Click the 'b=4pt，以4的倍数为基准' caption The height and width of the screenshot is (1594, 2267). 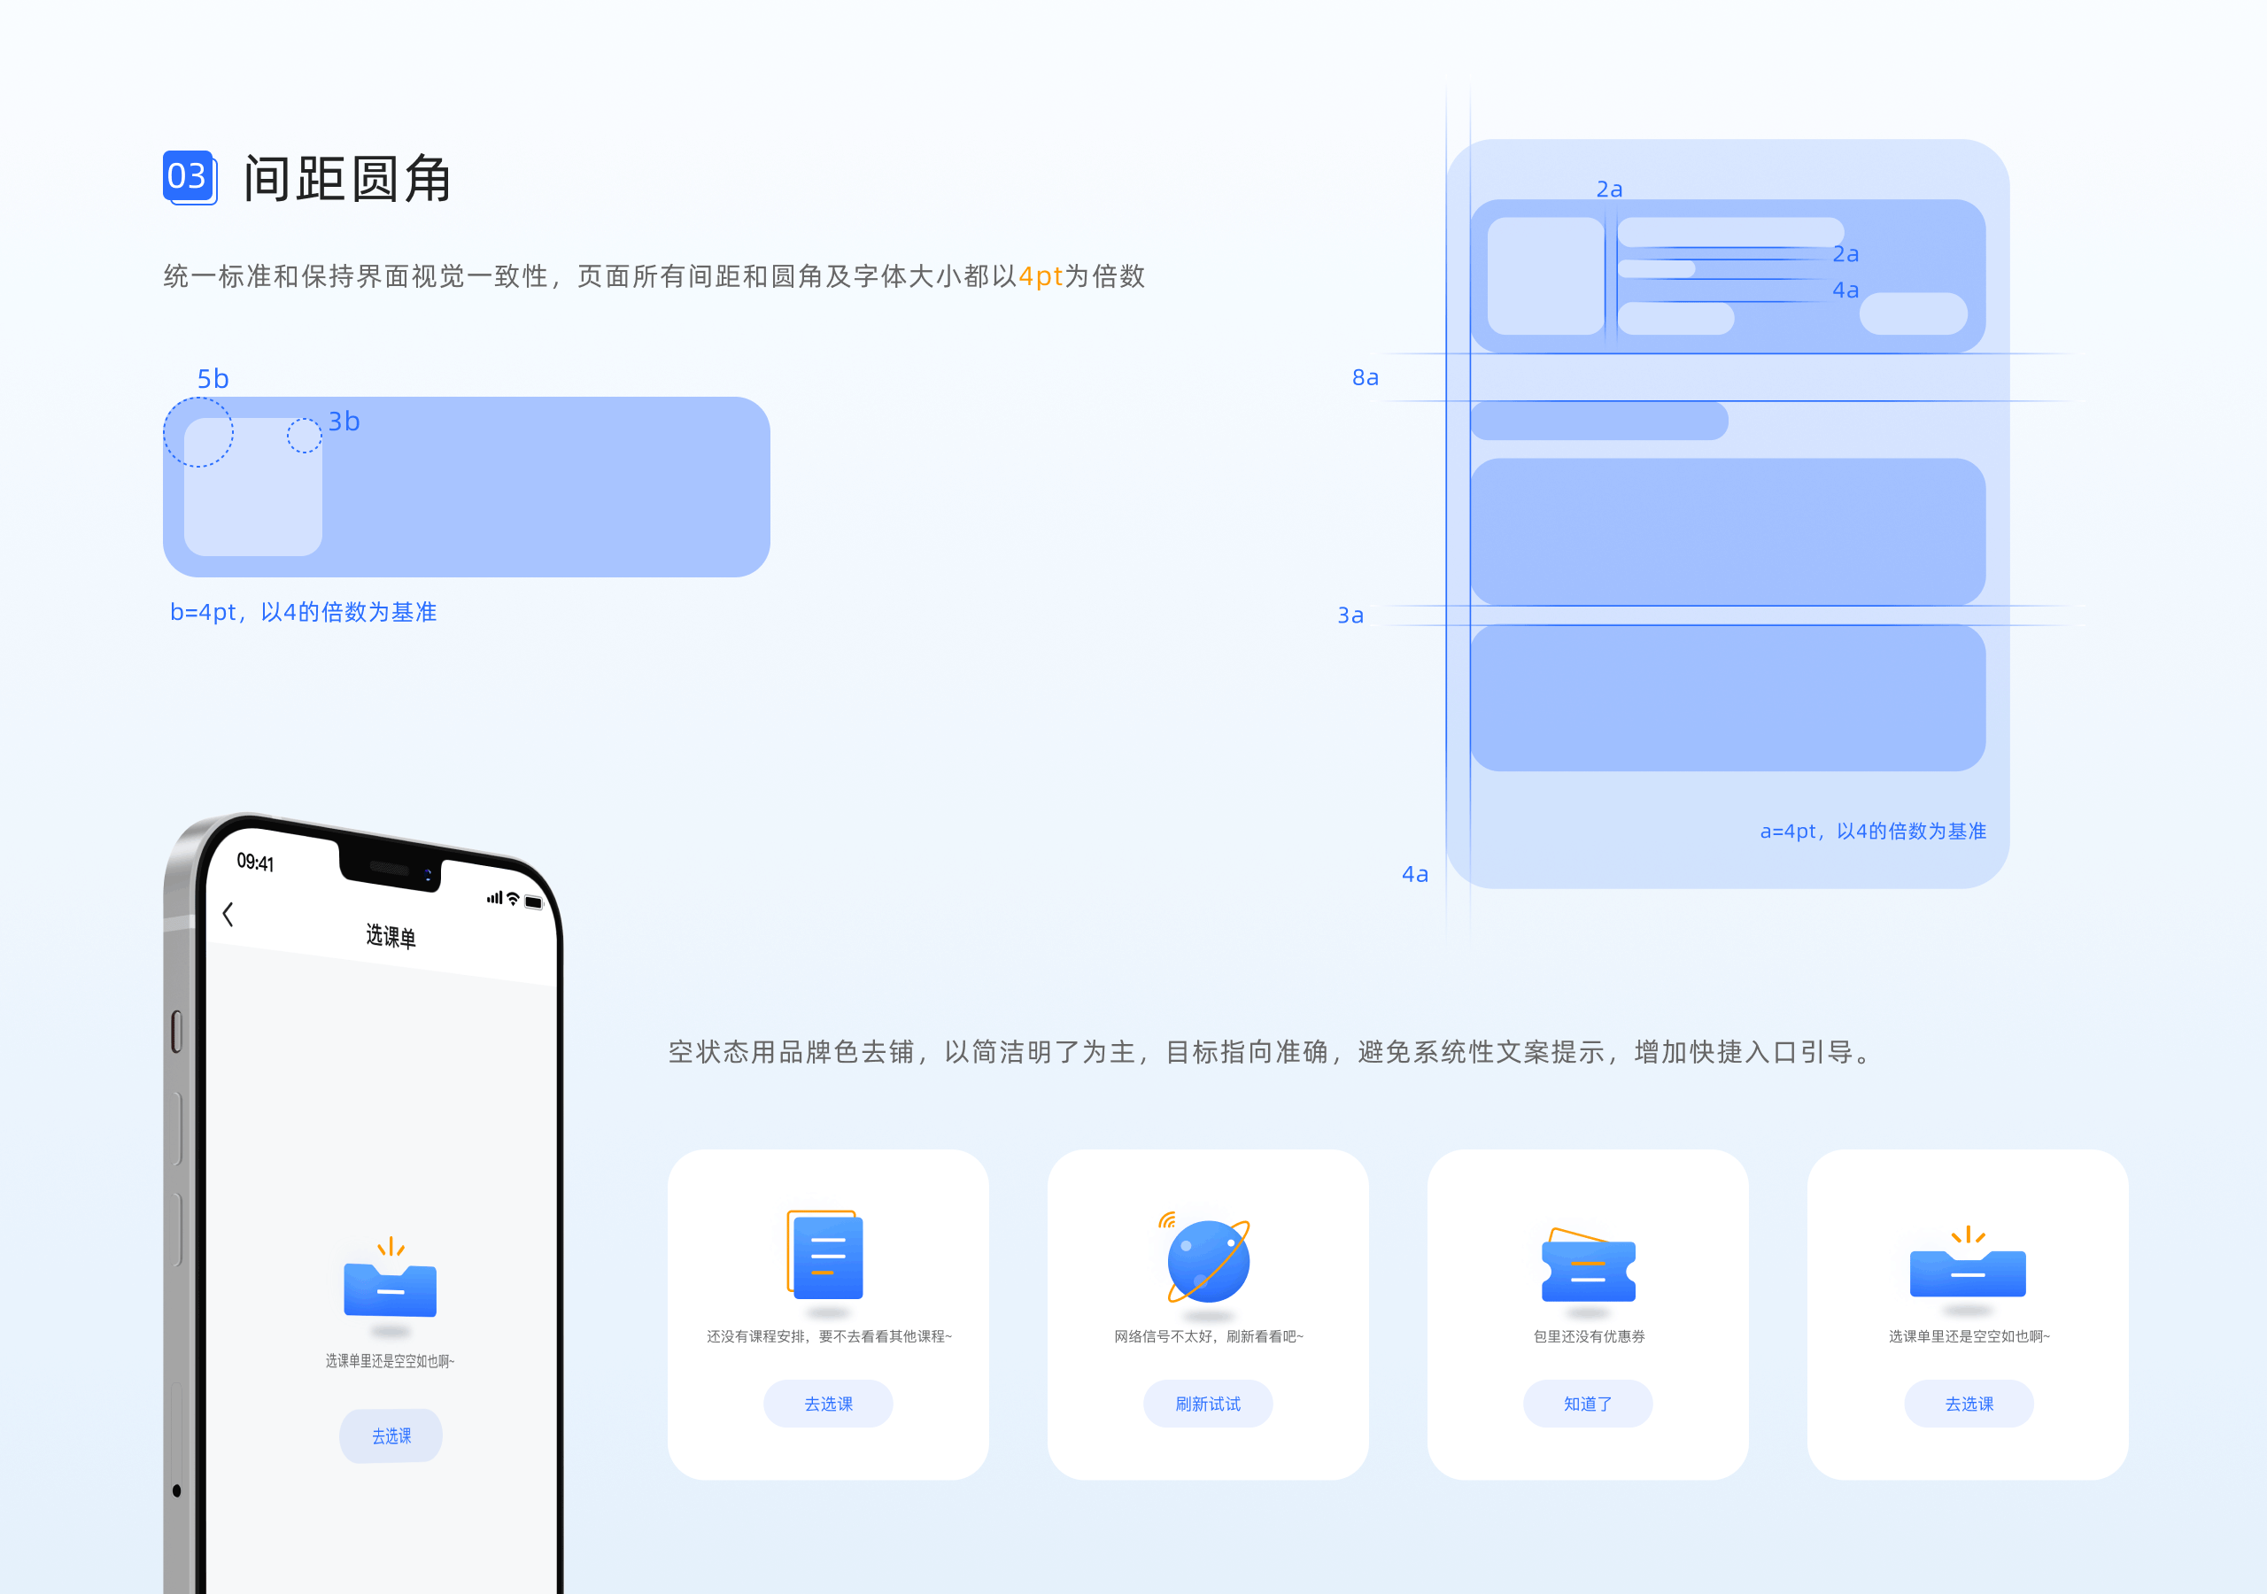303,612
